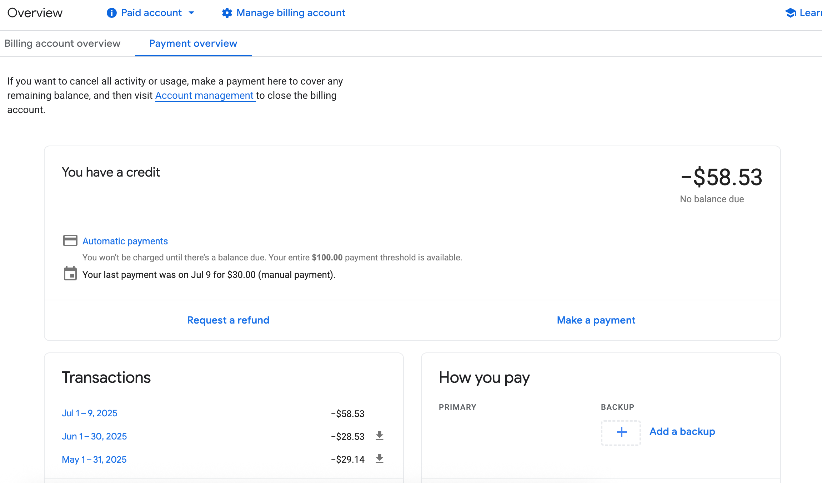Click the info icon beside Paid account
This screenshot has height=483, width=822.
(x=111, y=13)
